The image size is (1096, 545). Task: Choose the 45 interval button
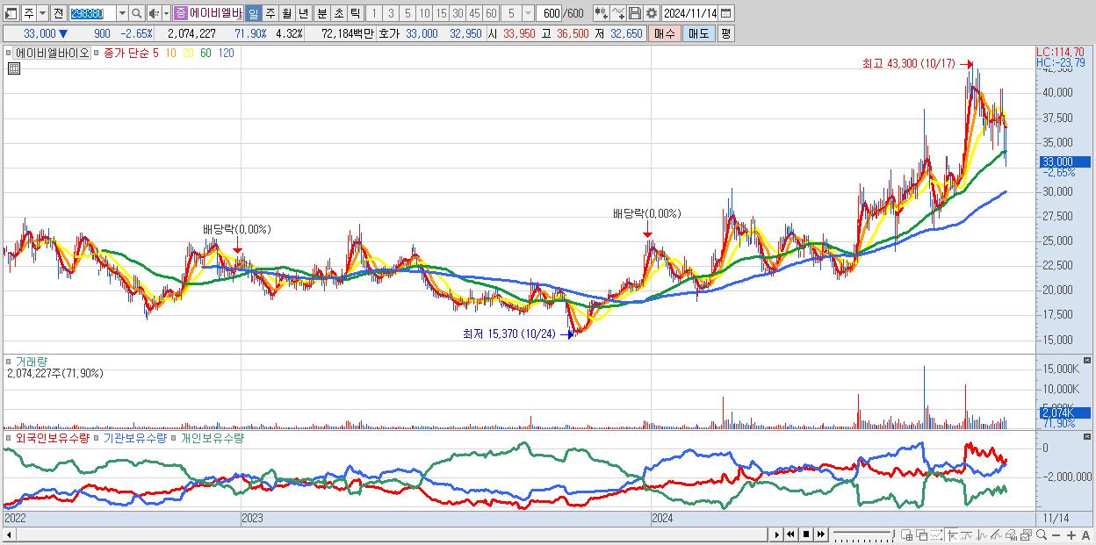[475, 13]
